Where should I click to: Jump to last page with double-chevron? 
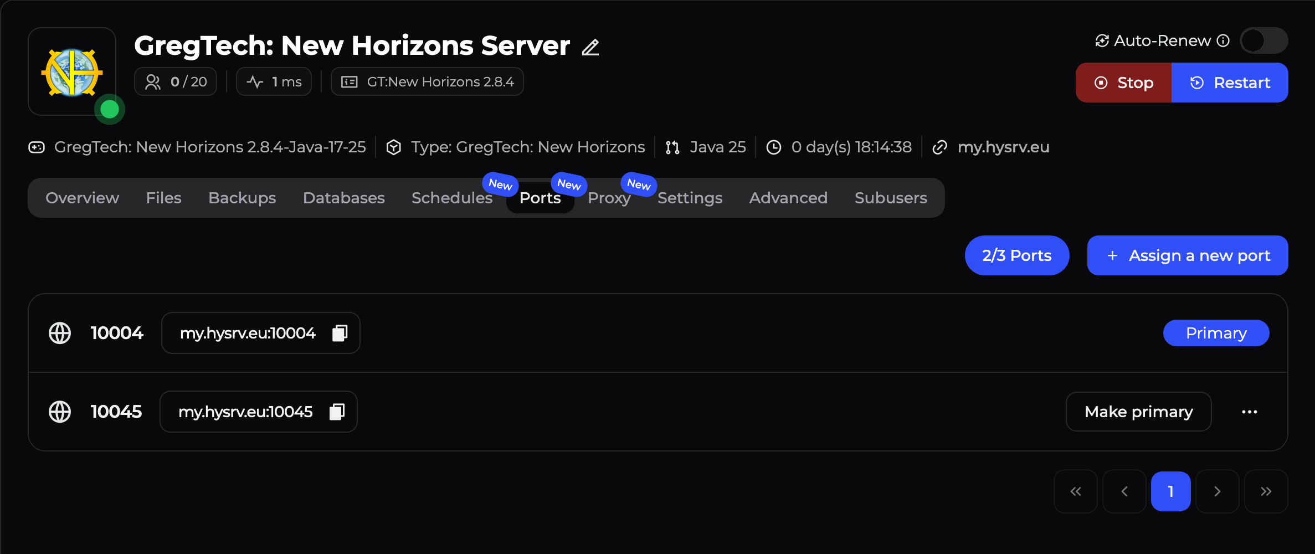(x=1266, y=491)
